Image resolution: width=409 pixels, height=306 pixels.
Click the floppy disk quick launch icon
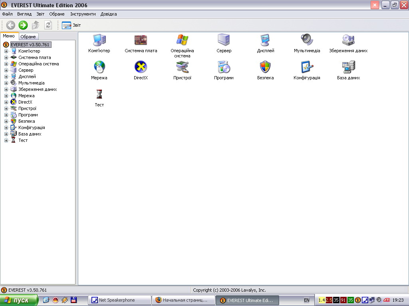[x=74, y=300]
